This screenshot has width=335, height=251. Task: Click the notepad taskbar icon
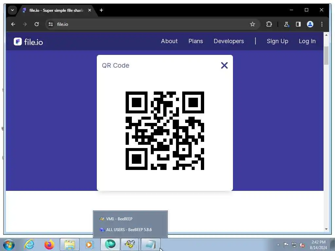pos(150,244)
